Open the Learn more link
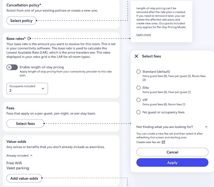This screenshot has width=214, height=187. [144, 35]
